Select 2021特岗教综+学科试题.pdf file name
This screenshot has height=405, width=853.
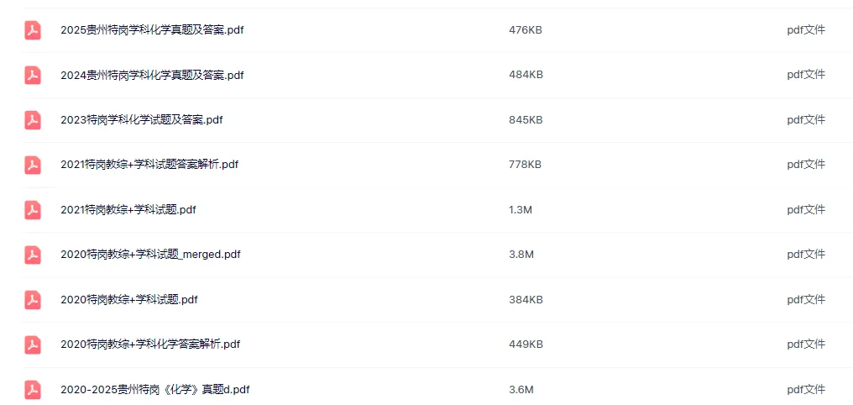tap(128, 209)
